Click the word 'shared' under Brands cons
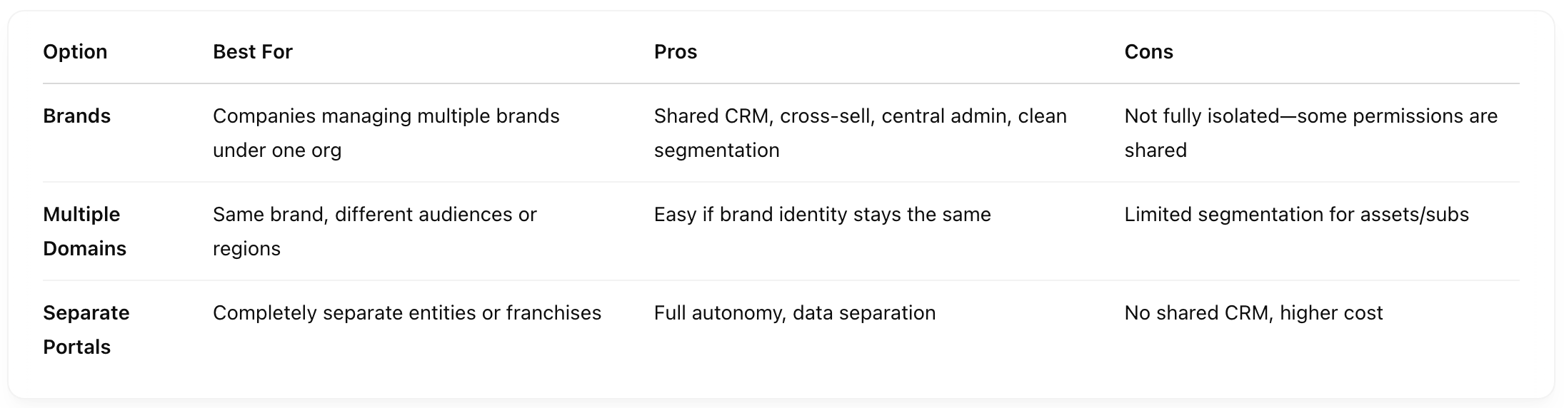 1155,150
